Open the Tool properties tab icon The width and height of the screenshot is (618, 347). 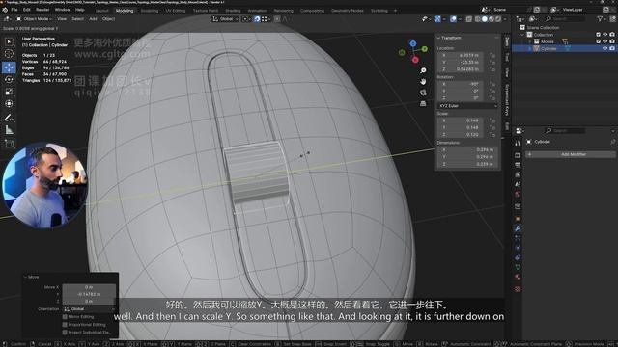[x=518, y=143]
